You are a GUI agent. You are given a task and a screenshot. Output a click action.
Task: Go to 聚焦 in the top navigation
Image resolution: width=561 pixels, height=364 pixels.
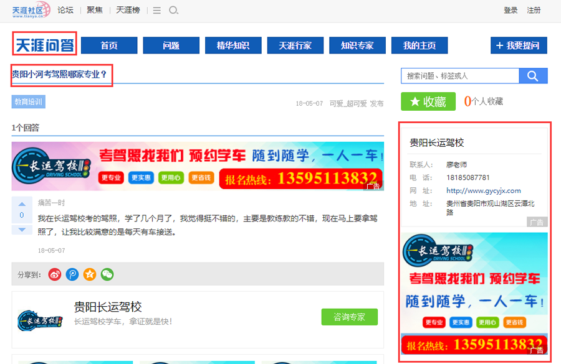(x=95, y=10)
